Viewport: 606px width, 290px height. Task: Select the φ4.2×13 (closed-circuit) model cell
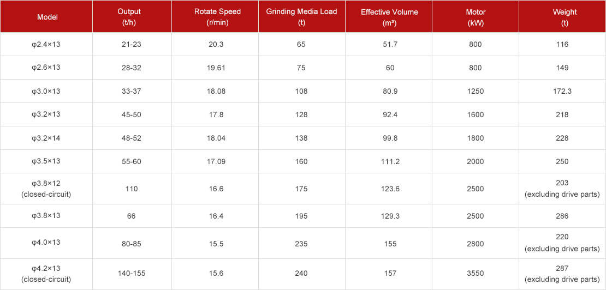46,274
